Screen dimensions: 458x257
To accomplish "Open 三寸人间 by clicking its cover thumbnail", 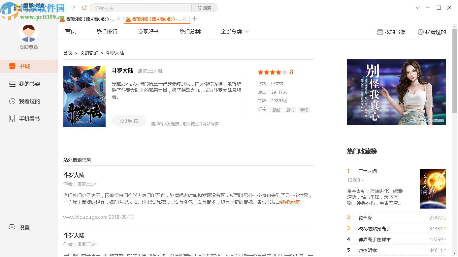I will 433,188.
